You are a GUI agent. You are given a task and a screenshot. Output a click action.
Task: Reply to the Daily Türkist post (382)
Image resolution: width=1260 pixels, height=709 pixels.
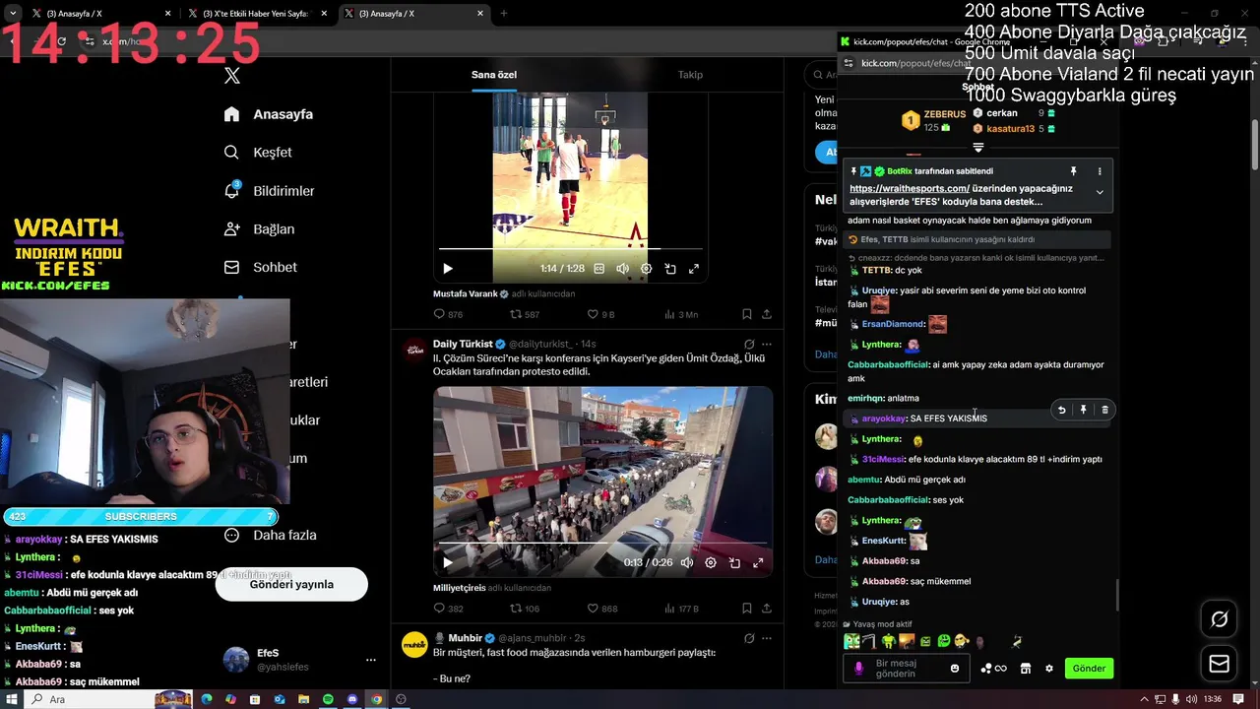pyautogui.click(x=448, y=609)
